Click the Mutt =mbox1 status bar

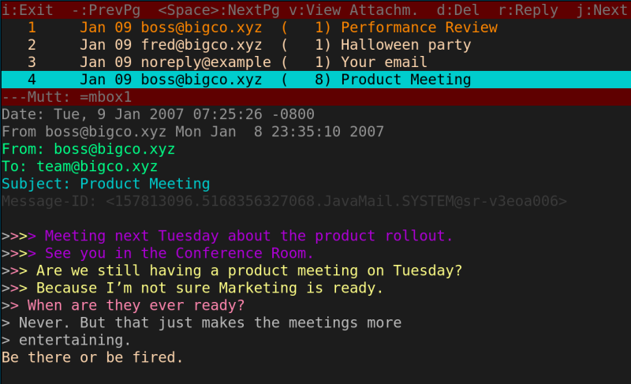coord(67,97)
